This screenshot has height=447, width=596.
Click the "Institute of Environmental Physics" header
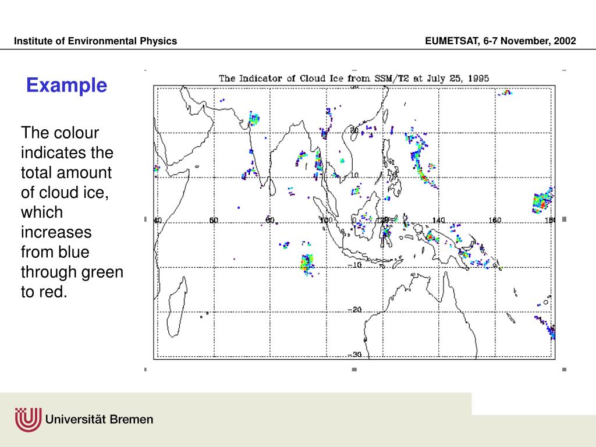coord(95,41)
